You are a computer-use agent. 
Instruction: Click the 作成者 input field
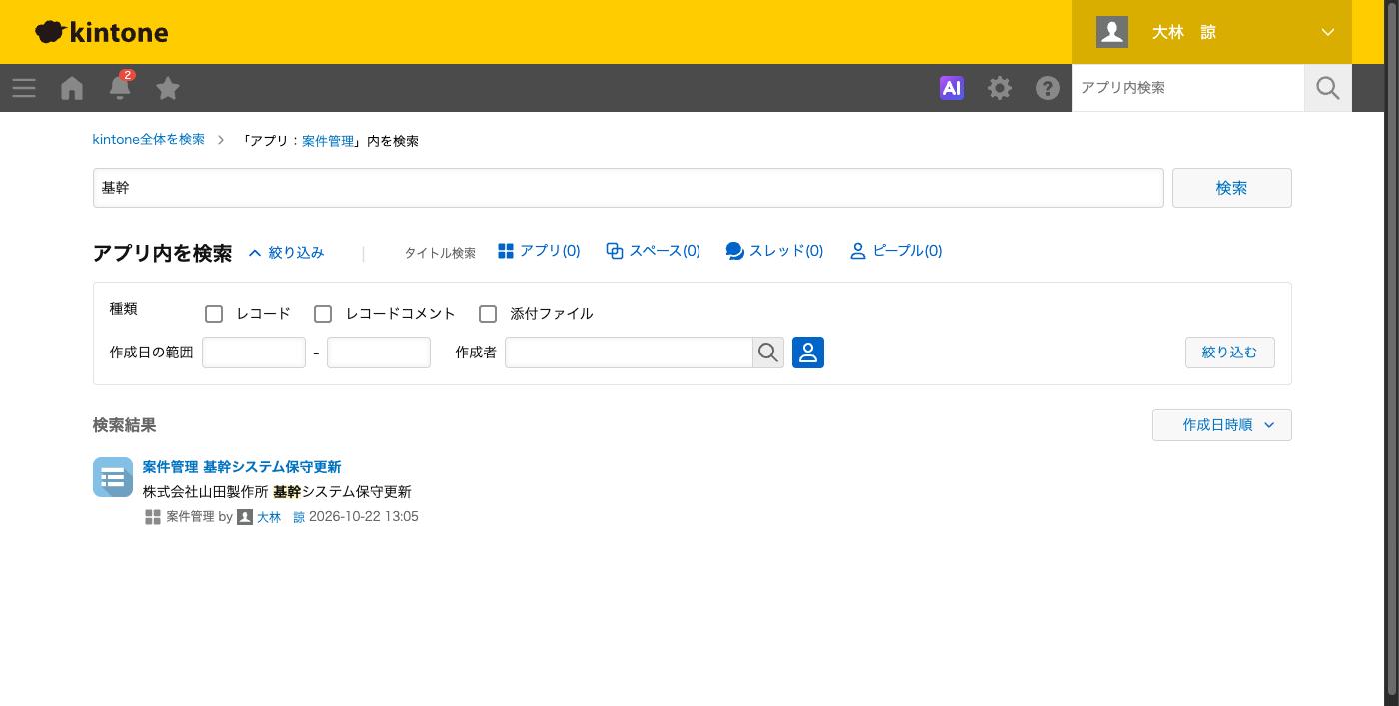pyautogui.click(x=629, y=353)
